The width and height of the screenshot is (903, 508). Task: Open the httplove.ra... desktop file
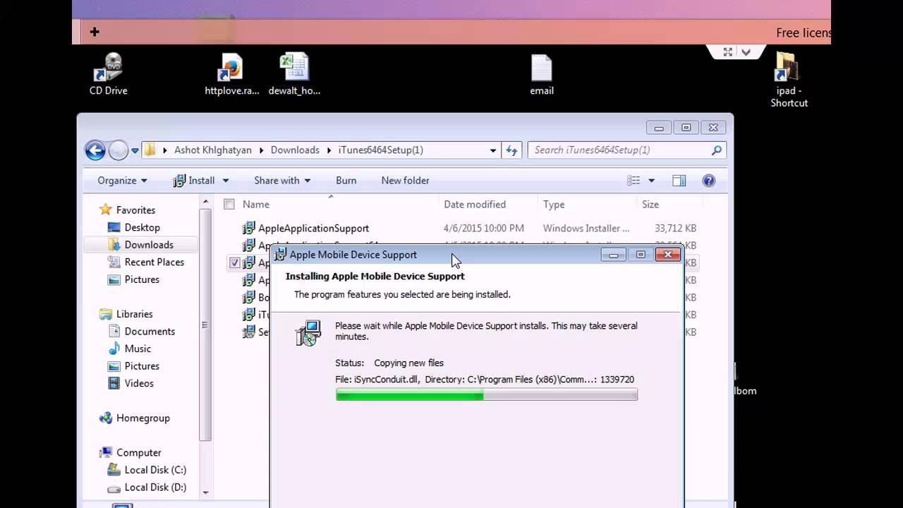(x=231, y=74)
